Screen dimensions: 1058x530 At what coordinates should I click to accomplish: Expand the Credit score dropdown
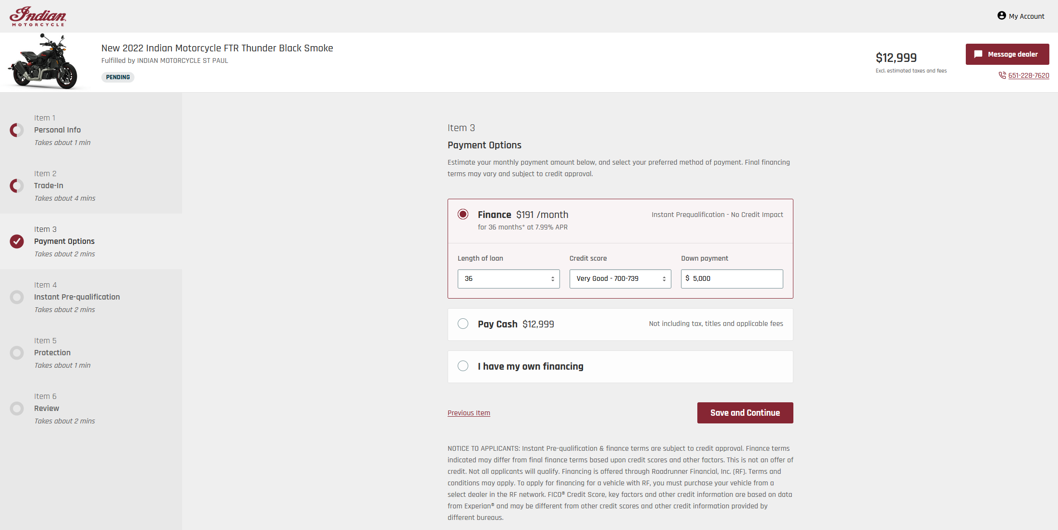620,279
